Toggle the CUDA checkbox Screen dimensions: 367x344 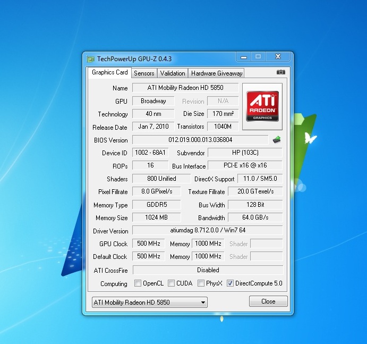point(171,283)
